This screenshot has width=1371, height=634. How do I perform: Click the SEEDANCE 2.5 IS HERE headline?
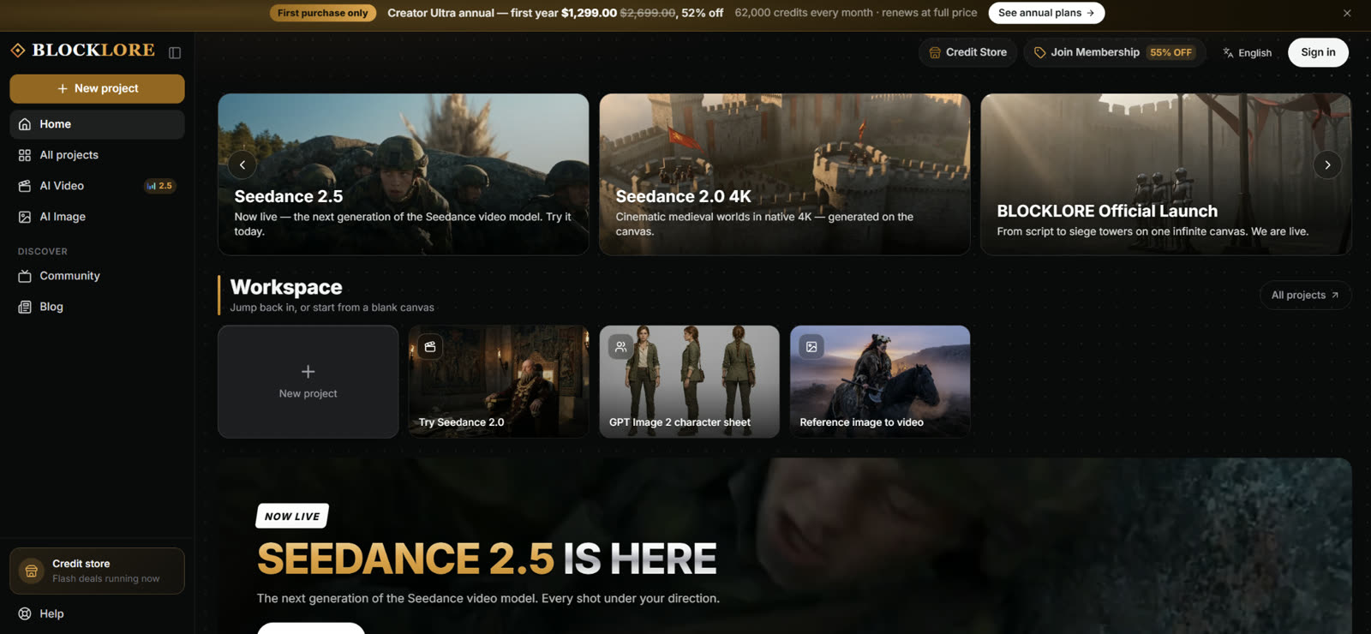pyautogui.click(x=487, y=559)
